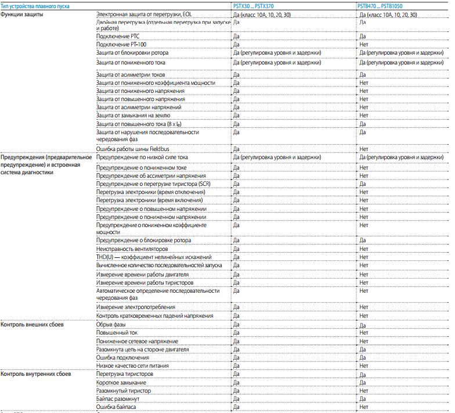Click section label 'Контроль внутренних сбоев'
The width and height of the screenshot is (455, 413).
36,374
